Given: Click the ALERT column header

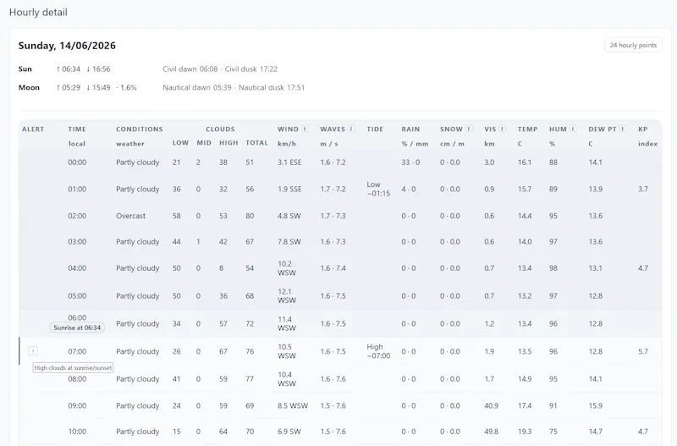Looking at the screenshot, I should click(33, 129).
